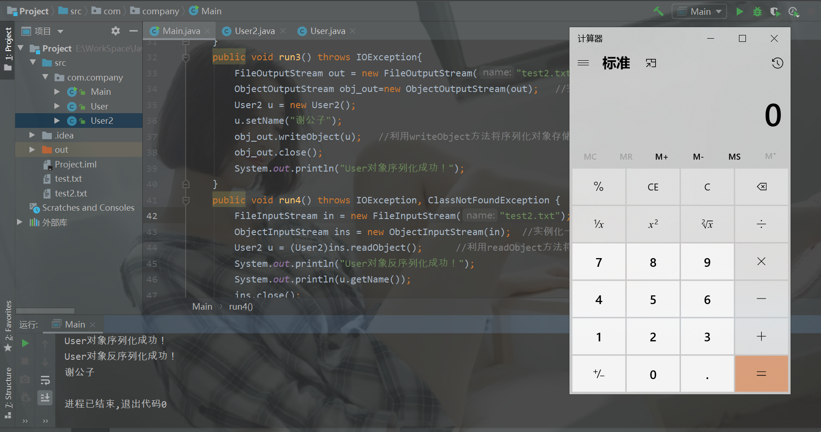Click digit 7 in Calculator
The height and width of the screenshot is (432, 821).
click(x=598, y=262)
